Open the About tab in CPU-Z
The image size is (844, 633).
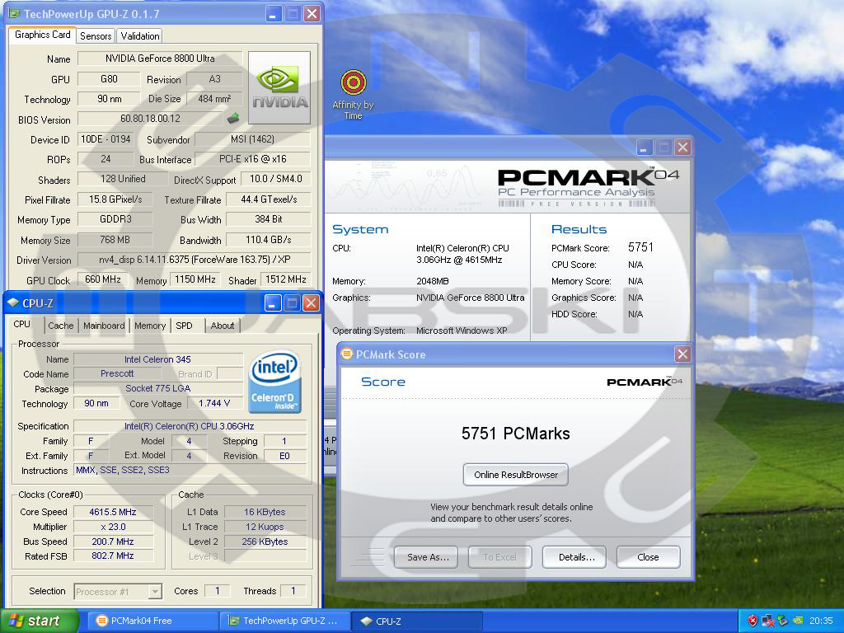tap(222, 325)
